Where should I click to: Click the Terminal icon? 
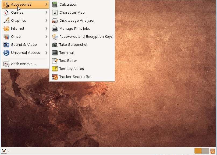click(x=55, y=53)
